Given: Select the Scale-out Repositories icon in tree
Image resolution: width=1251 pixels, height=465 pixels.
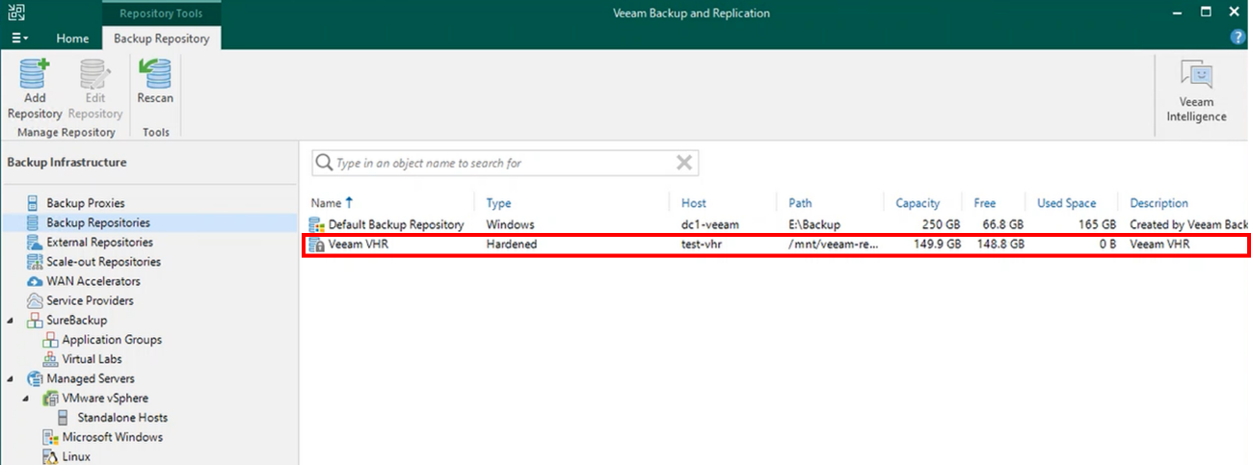Looking at the screenshot, I should click(x=35, y=262).
